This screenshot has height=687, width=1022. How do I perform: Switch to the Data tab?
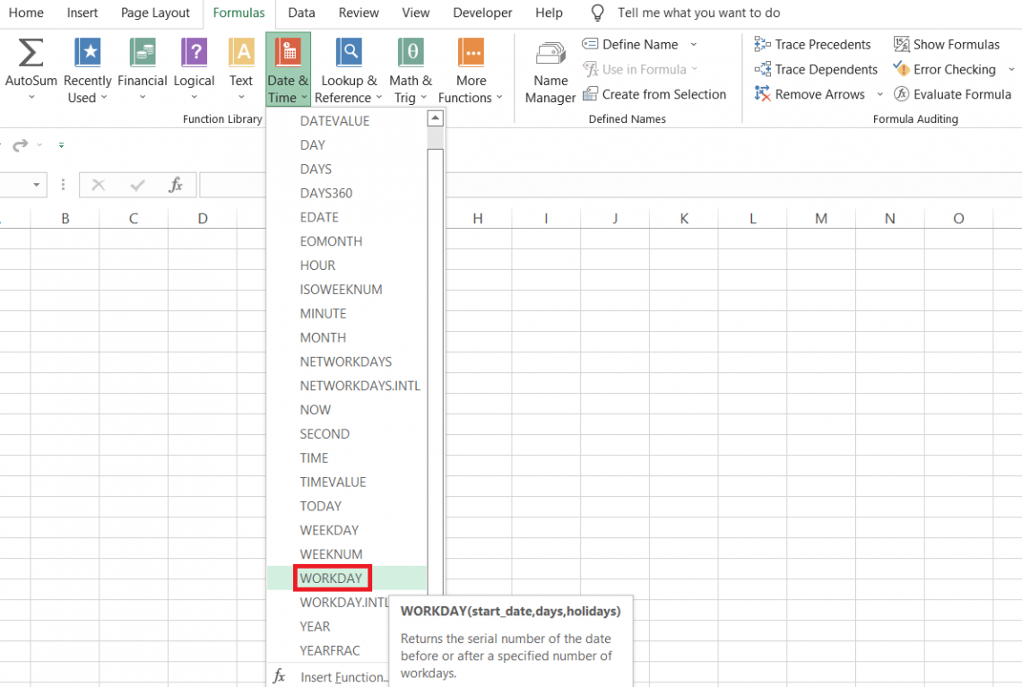coord(301,13)
